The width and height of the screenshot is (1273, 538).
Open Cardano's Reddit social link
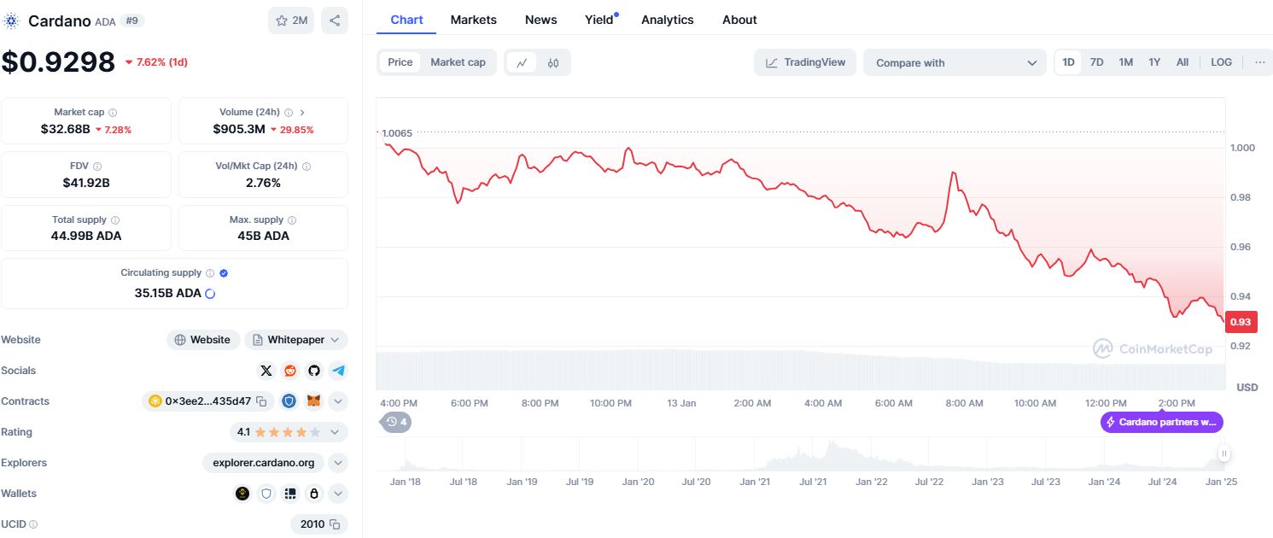pyautogui.click(x=290, y=371)
